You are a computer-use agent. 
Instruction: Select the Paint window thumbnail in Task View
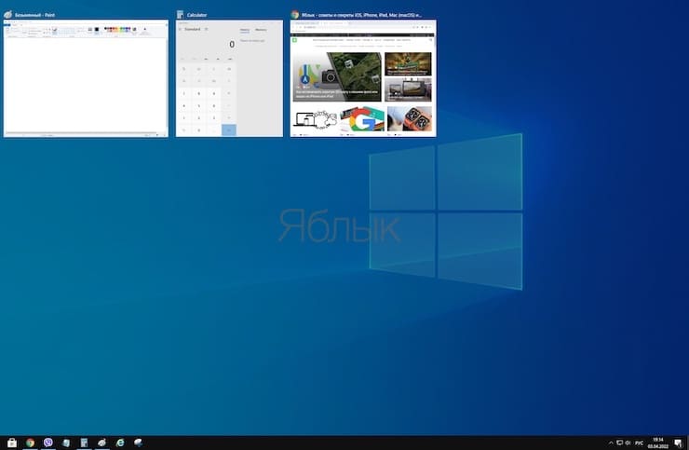[86, 78]
